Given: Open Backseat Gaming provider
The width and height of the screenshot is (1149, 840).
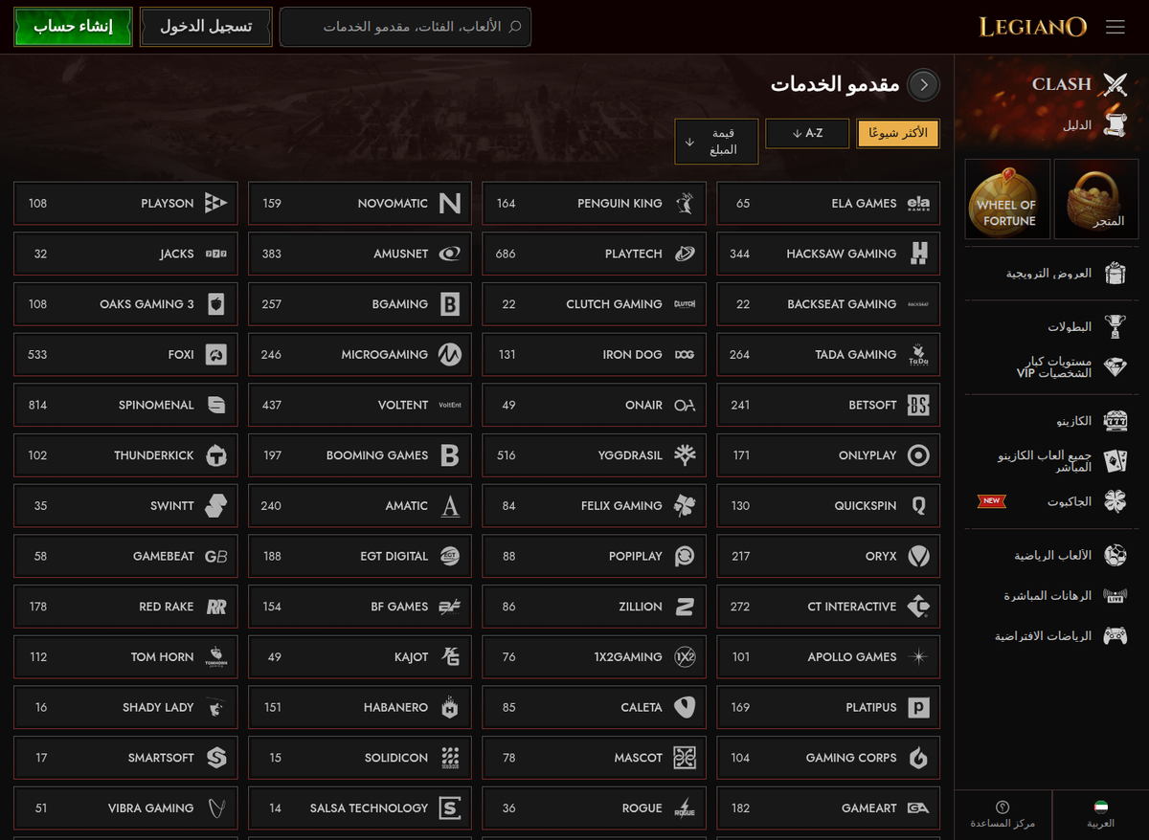Looking at the screenshot, I should point(828,304).
